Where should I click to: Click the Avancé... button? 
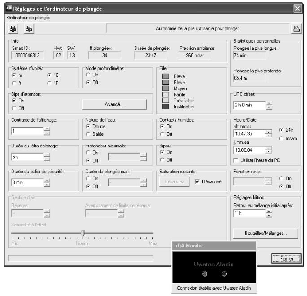pos(114,104)
